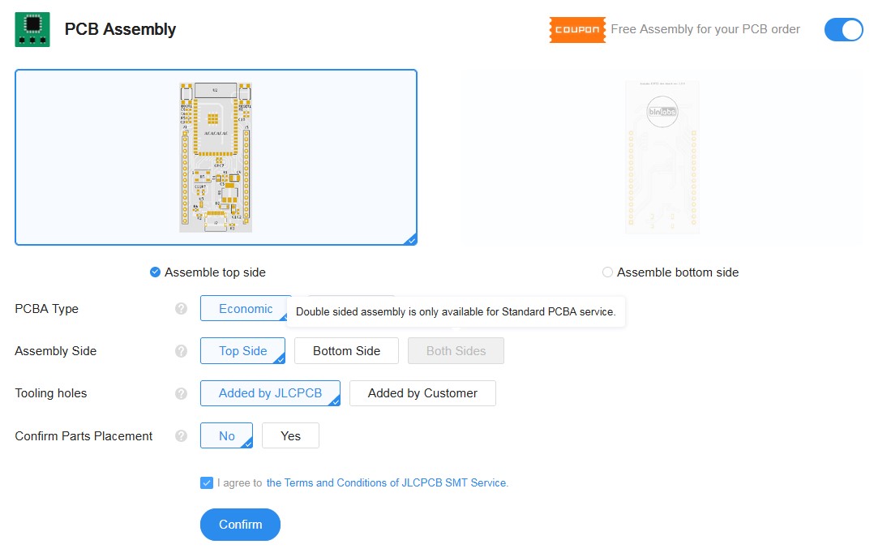
Task: Set Confirm Parts Placement to Yes
Action: click(290, 435)
